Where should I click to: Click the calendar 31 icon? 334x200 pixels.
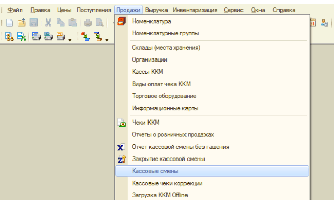pyautogui.click(x=312, y=23)
